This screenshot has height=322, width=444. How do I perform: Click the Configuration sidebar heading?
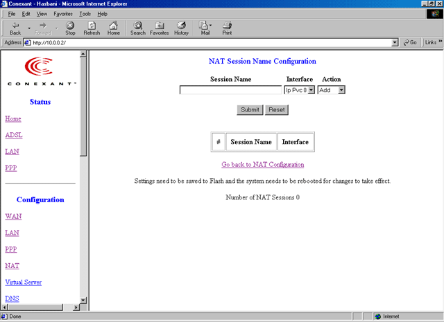pos(40,200)
